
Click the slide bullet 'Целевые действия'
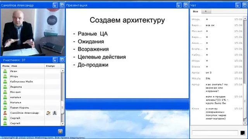pos(102,57)
